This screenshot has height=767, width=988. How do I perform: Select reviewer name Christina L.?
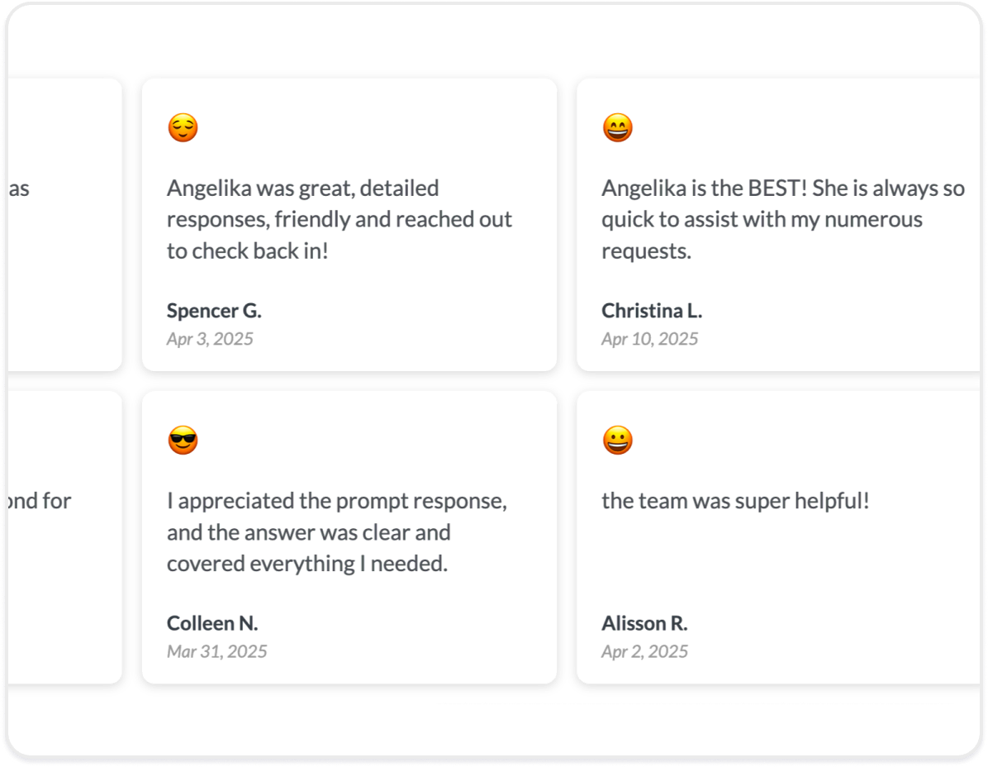652,311
